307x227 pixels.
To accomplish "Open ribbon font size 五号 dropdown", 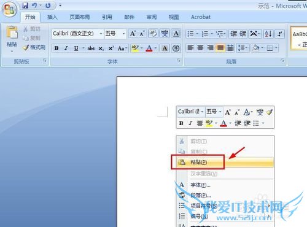I will pyautogui.click(x=123, y=34).
